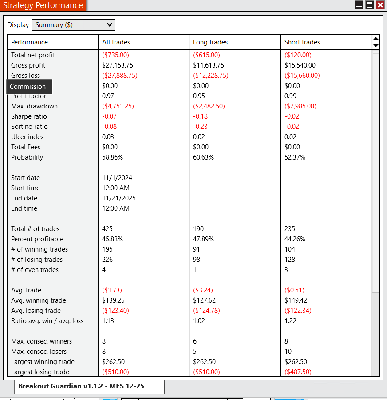The width and height of the screenshot is (387, 400).
Task: Click the All trades Gross profit value $27,153.75
Action: (117, 65)
